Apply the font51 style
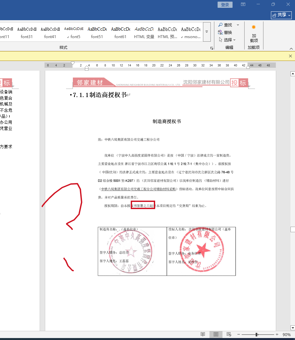 coord(97,33)
